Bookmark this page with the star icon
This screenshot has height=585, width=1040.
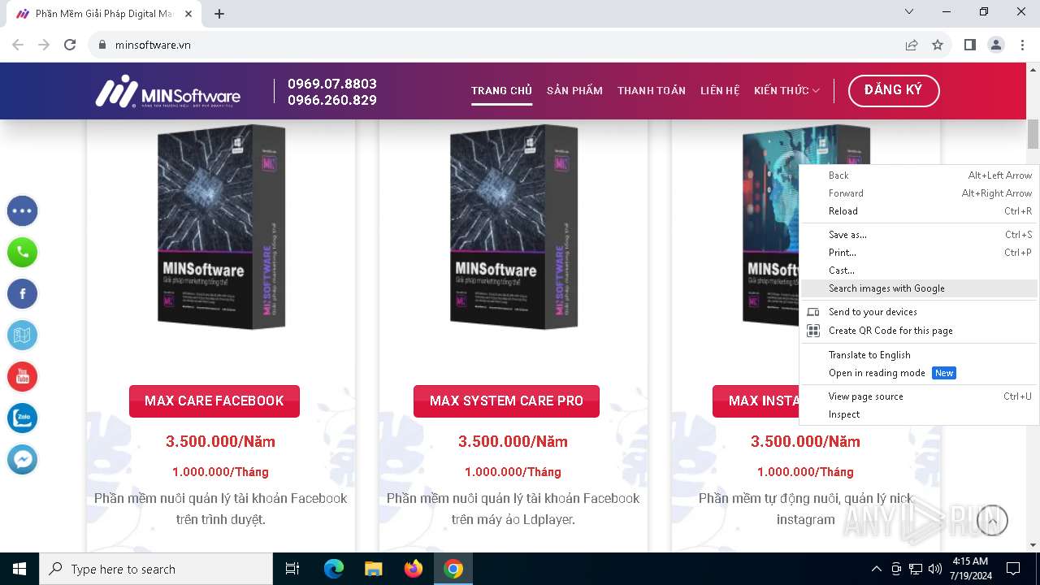(x=938, y=45)
